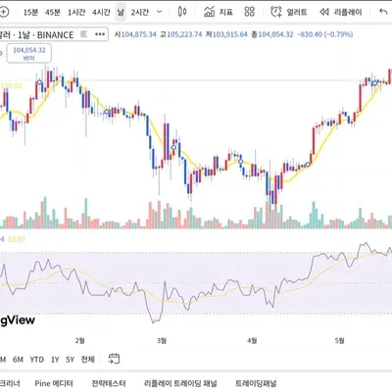Open the 전략테스터 tab
This screenshot has width=392, height=392.
click(x=109, y=383)
